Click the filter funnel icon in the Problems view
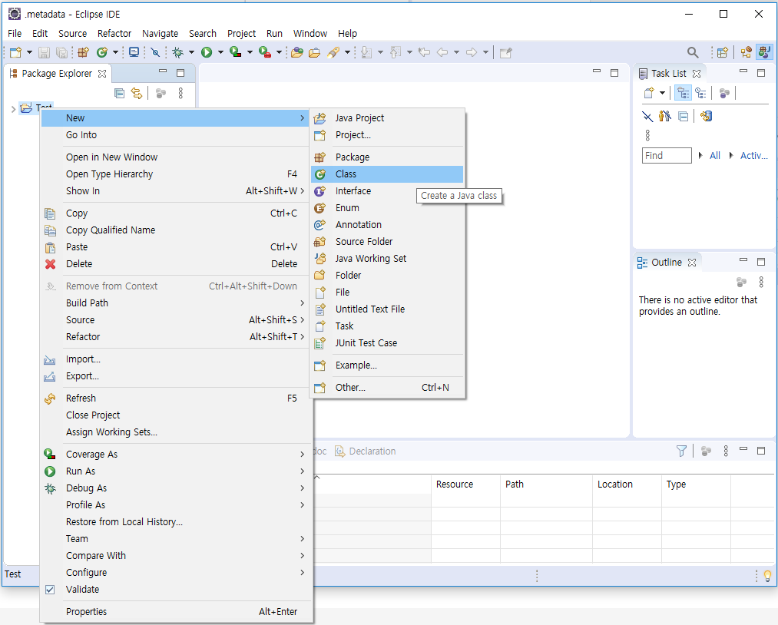Screen dimensions: 778x625 682,451
